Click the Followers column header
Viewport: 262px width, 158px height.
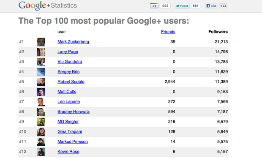[218, 32]
